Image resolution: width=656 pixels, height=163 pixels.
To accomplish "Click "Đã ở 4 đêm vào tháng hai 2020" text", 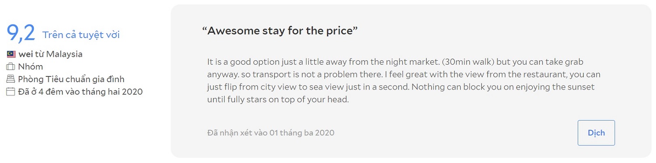I will 80,92.
